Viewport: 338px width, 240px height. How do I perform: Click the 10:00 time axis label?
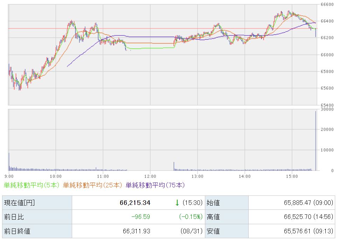56,176
